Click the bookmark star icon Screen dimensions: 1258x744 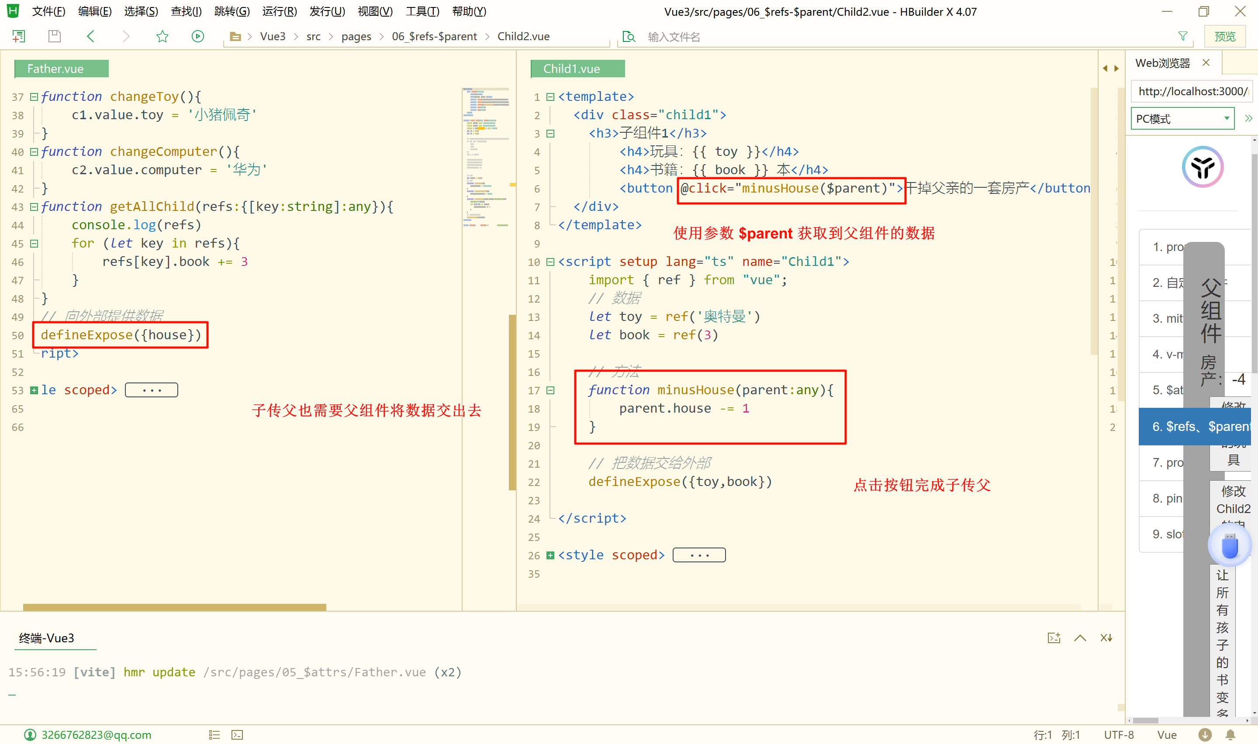[x=162, y=36]
